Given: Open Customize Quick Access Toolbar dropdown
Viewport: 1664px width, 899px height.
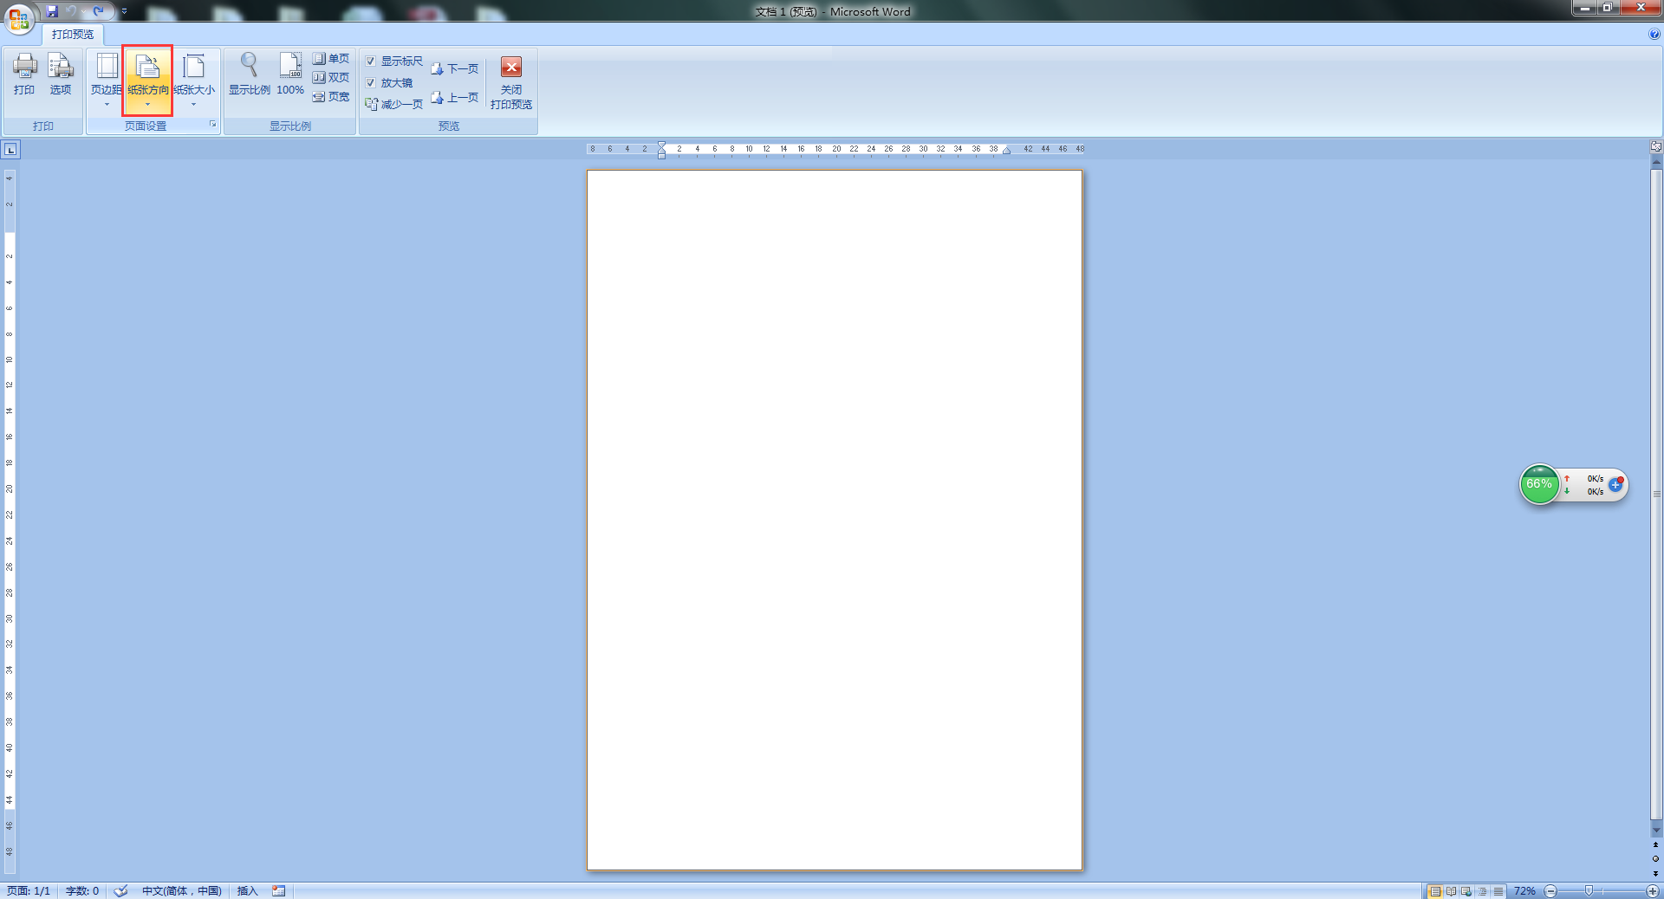Looking at the screenshot, I should coord(124,11).
